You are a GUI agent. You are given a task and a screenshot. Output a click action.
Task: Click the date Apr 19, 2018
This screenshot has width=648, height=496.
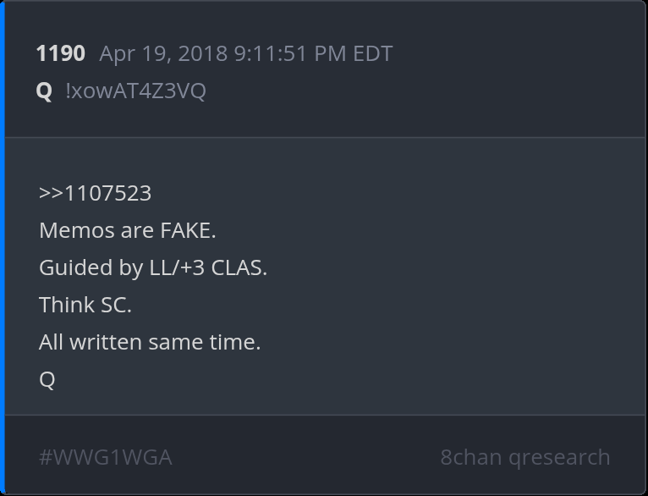(164, 53)
